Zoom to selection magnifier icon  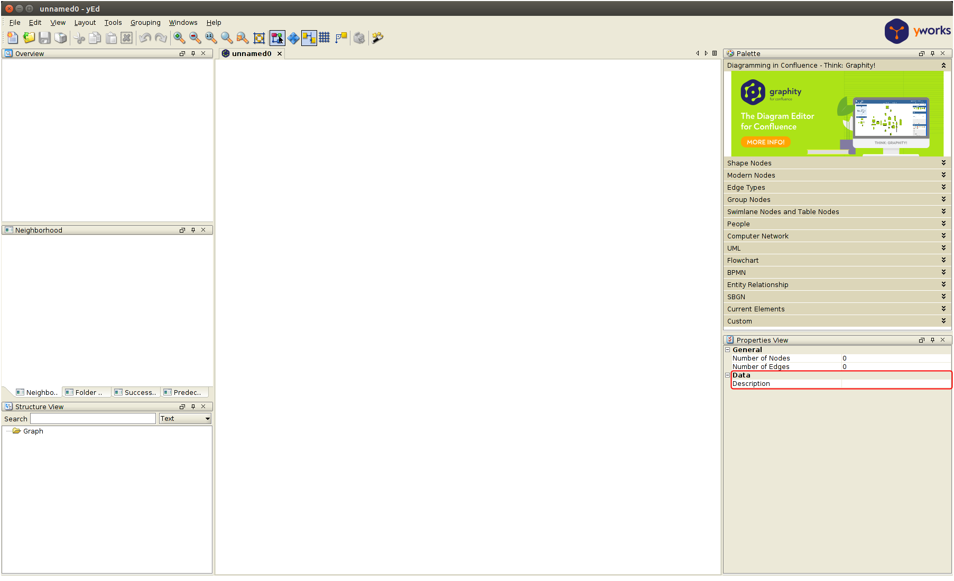pos(243,38)
